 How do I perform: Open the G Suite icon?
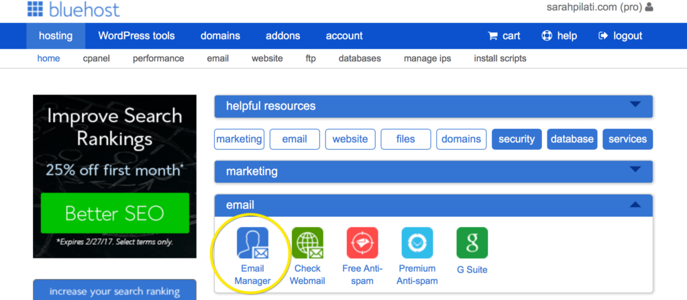click(x=472, y=242)
